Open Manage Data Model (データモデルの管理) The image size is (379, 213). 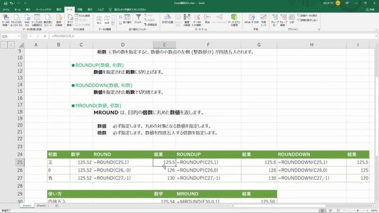click(x=234, y=20)
